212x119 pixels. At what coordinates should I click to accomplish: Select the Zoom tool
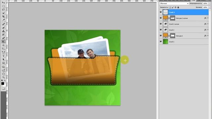pyautogui.click(x=3, y=77)
